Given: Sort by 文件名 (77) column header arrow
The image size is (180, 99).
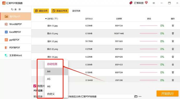Looking at the screenshot, I should [46, 19].
